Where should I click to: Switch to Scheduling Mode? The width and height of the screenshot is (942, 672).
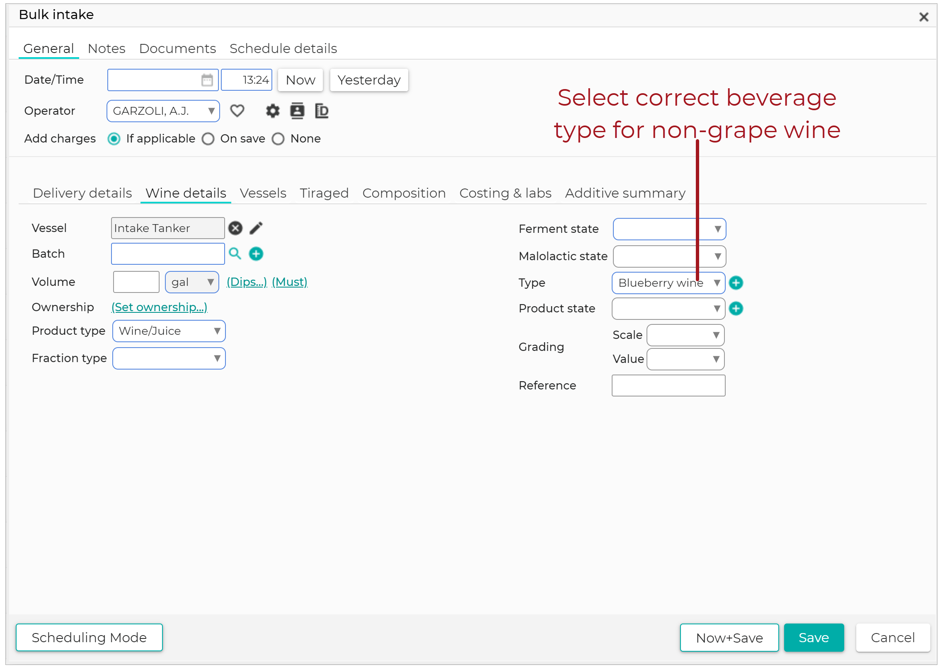(x=89, y=638)
